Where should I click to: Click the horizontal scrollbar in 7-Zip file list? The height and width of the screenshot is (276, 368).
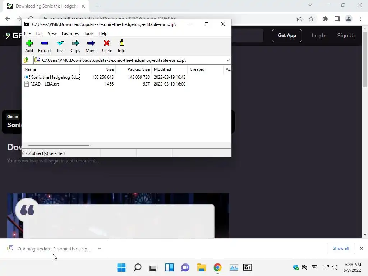click(x=59, y=145)
